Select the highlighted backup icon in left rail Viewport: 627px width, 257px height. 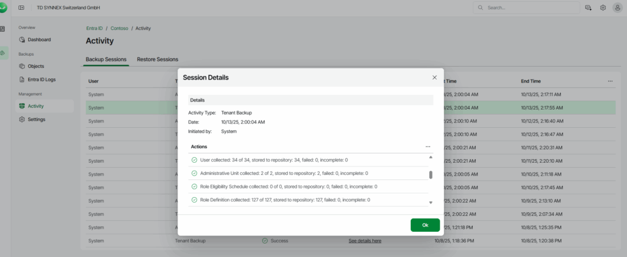(3, 53)
